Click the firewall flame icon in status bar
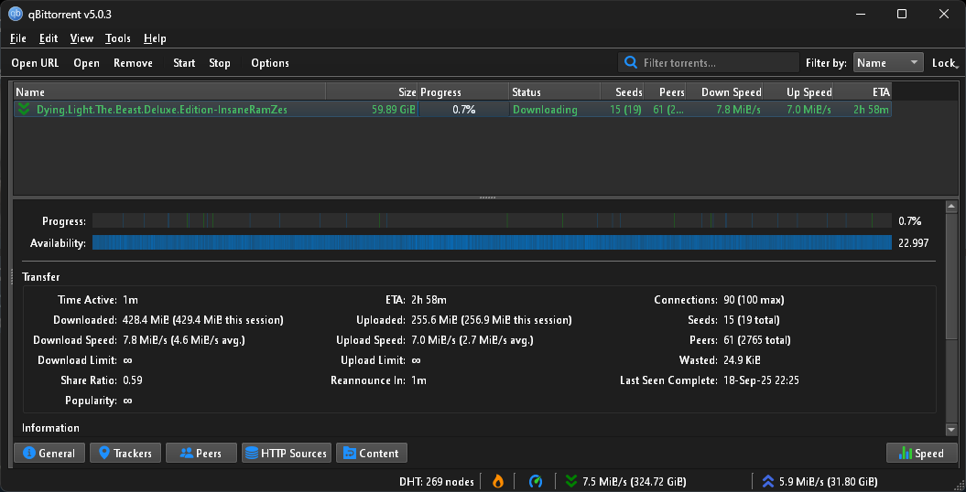The width and height of the screenshot is (966, 492). (498, 482)
